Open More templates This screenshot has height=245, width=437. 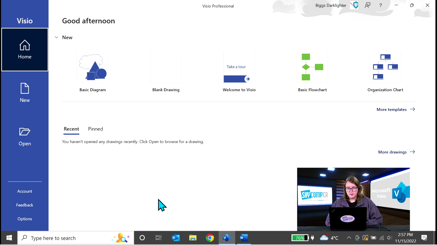pyautogui.click(x=392, y=109)
